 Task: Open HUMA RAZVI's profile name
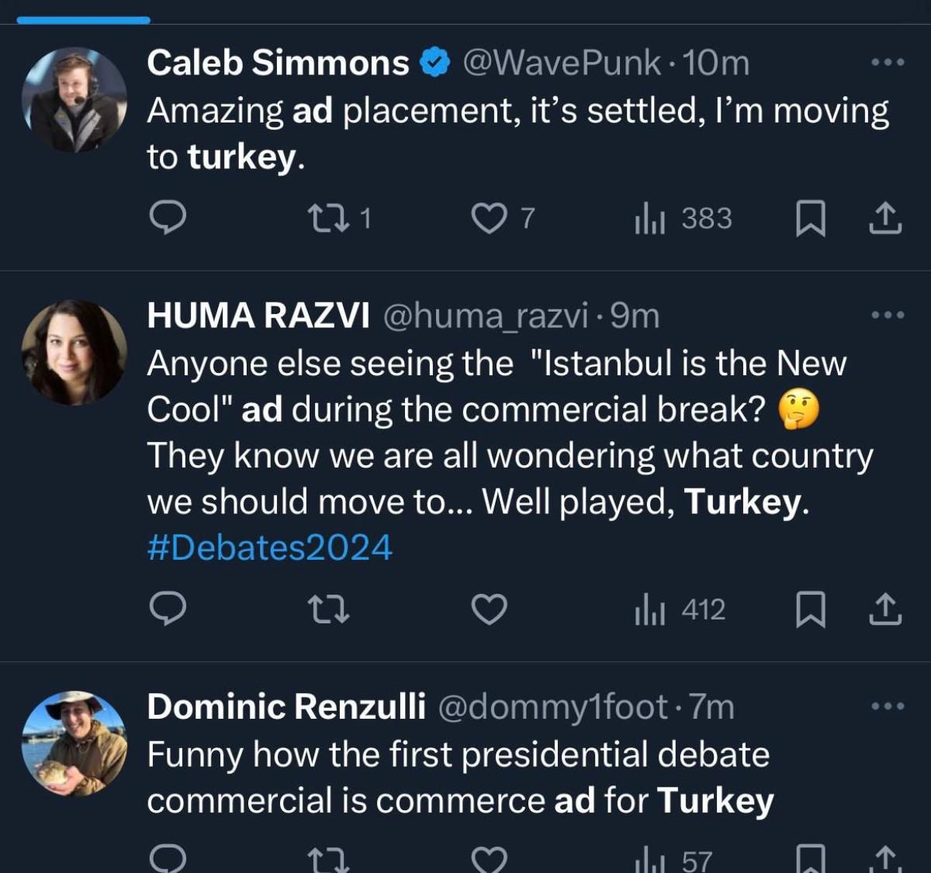(x=258, y=316)
